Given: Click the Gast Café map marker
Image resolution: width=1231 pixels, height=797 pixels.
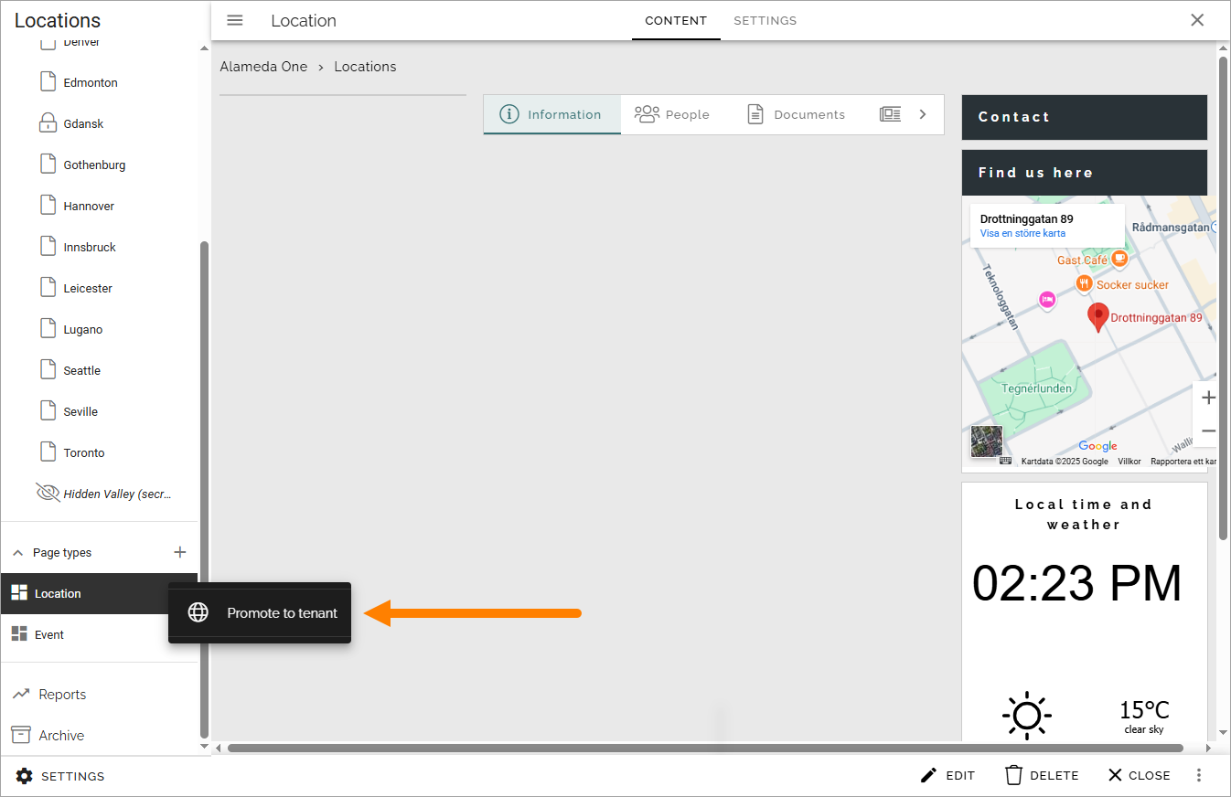Looking at the screenshot, I should tap(1119, 260).
